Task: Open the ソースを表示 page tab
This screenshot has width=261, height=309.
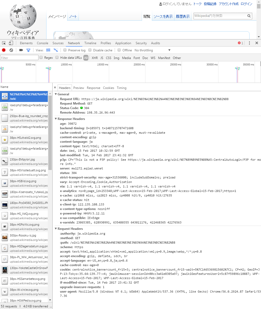Action: tap(163, 17)
